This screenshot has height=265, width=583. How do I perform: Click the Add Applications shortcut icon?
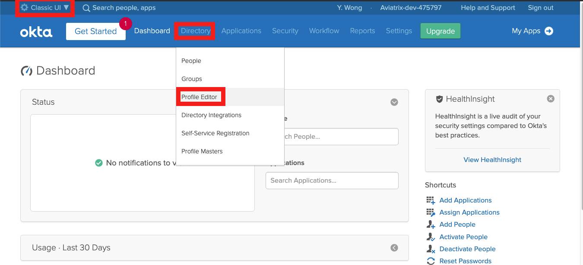430,200
